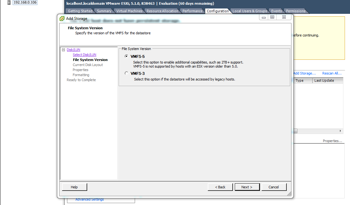Click the VMFS-3 option label
The width and height of the screenshot is (350, 205).
pyautogui.click(x=138, y=73)
